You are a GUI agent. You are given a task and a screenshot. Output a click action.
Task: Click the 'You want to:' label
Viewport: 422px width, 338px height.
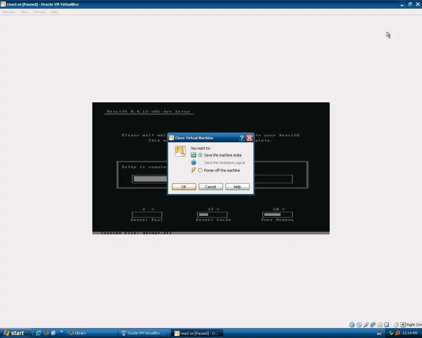(200, 148)
